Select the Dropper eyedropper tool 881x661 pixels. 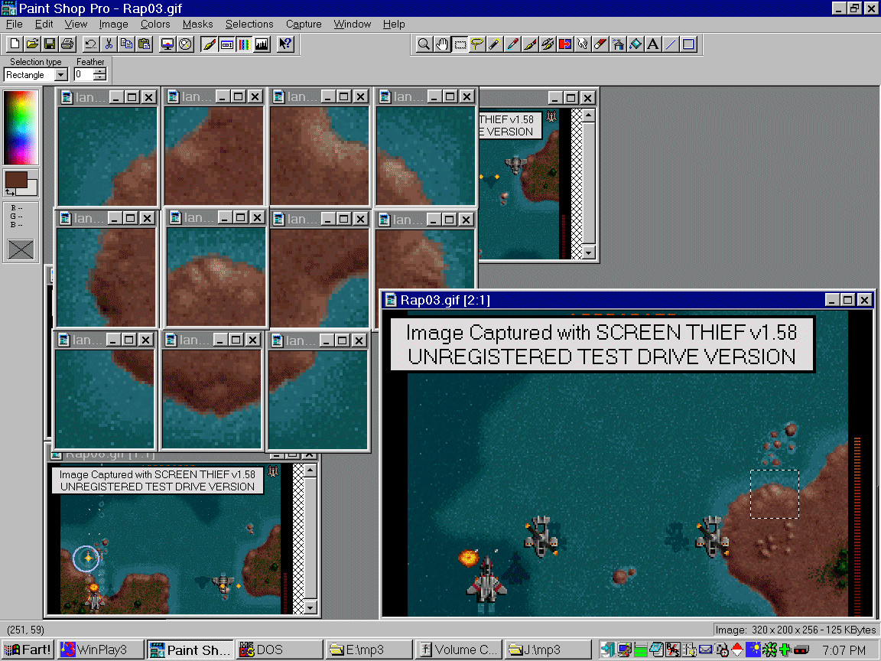(512, 44)
